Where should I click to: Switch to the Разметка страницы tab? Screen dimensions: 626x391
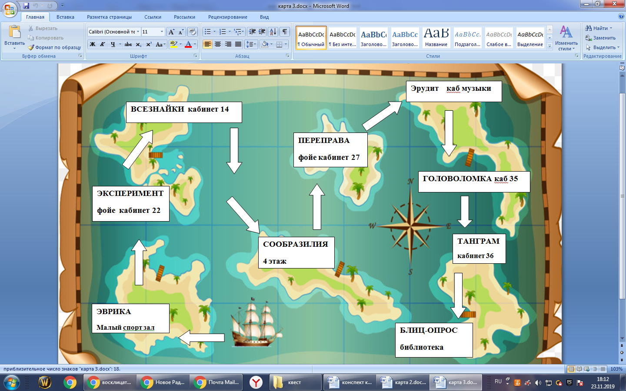tap(109, 17)
